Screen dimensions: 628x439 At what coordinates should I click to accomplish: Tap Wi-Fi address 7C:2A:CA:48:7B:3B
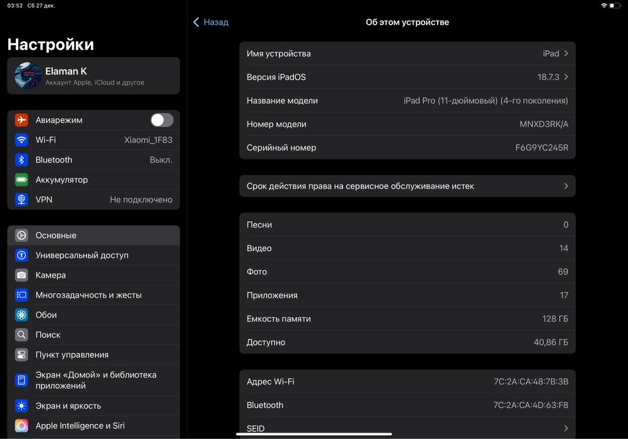[x=531, y=381]
